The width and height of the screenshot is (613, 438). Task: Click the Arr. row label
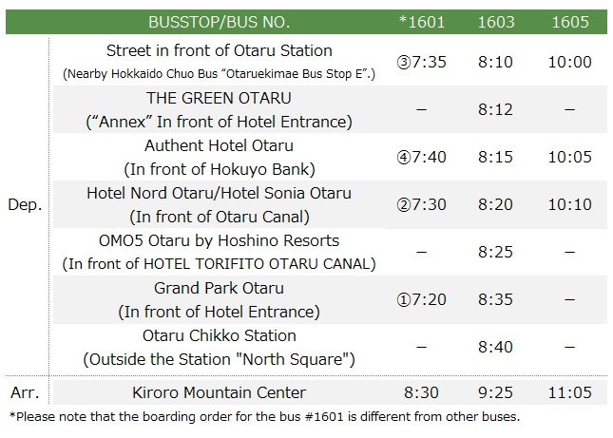point(23,391)
